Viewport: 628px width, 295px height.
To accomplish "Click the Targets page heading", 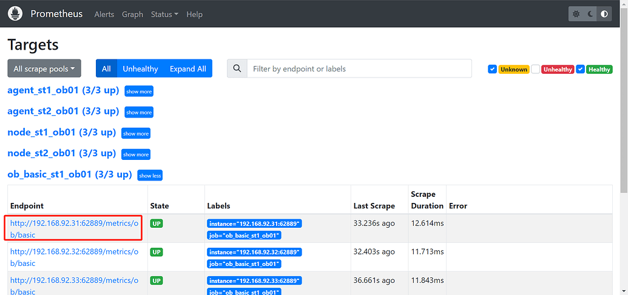I will [33, 44].
